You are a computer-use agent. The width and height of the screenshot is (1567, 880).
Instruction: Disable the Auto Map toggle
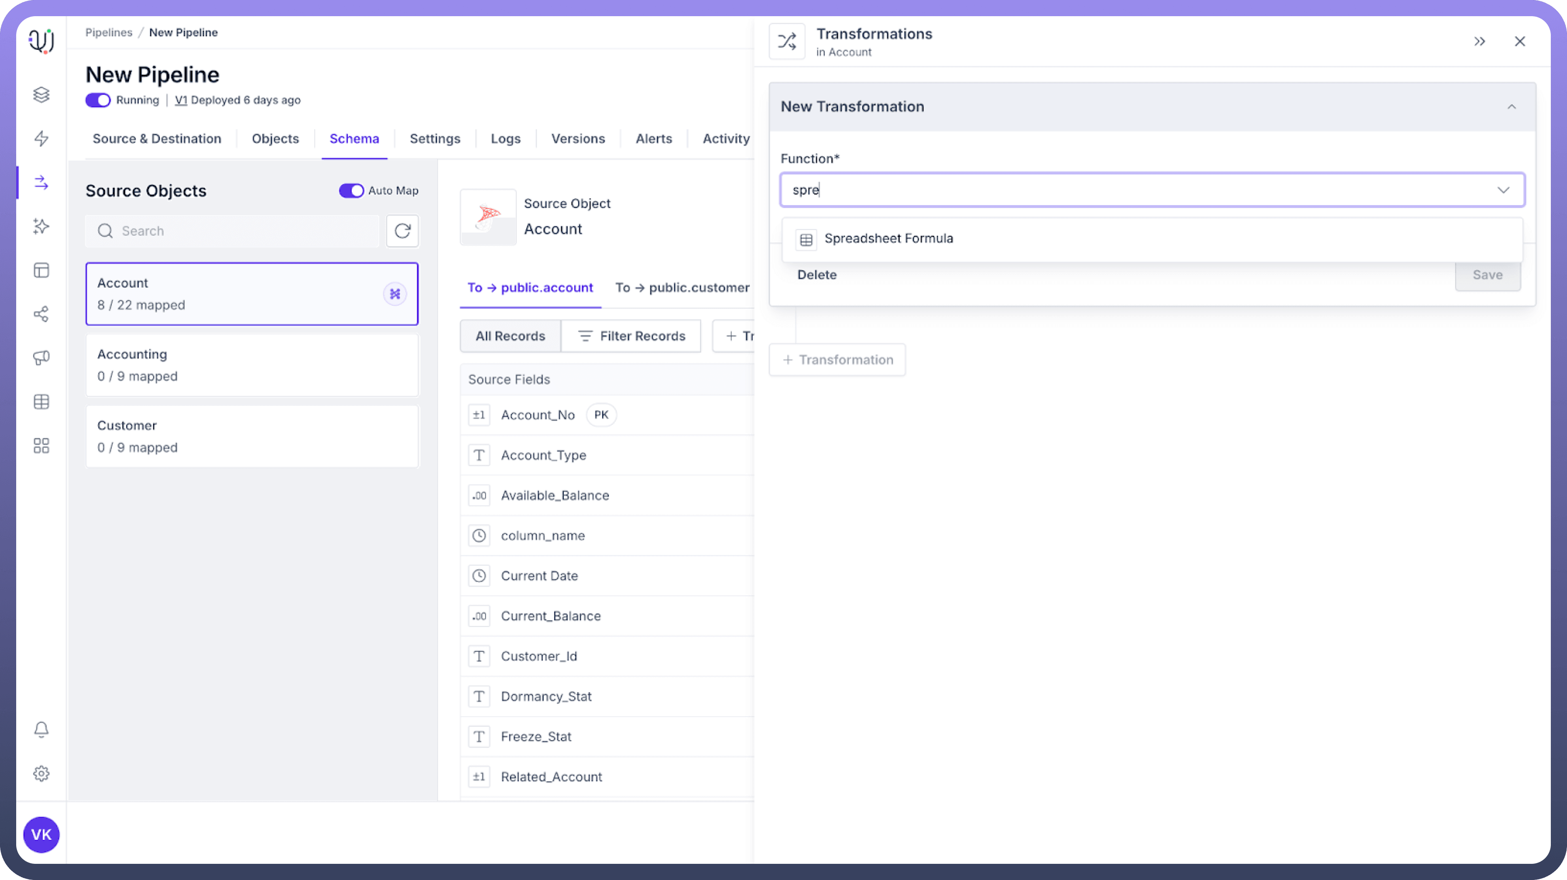[x=351, y=191]
